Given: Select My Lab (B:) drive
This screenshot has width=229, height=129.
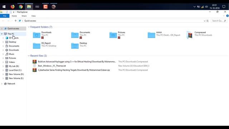Looking at the screenshot, I should point(14,66).
